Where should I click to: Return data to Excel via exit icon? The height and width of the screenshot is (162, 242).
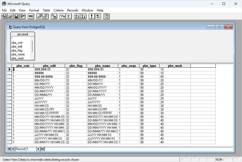click(22, 16)
